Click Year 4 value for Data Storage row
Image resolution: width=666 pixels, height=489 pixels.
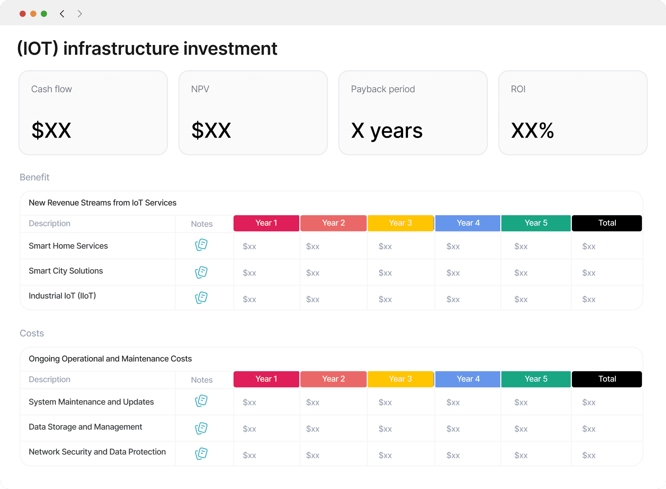coord(453,429)
